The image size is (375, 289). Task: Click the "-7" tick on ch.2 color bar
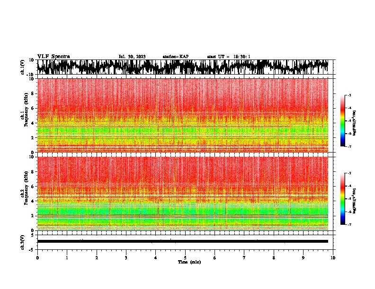pos(349,224)
